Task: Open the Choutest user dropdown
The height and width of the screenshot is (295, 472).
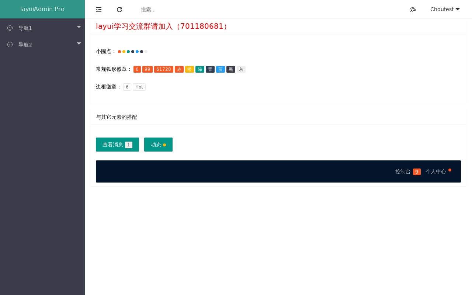Action: coord(445,9)
